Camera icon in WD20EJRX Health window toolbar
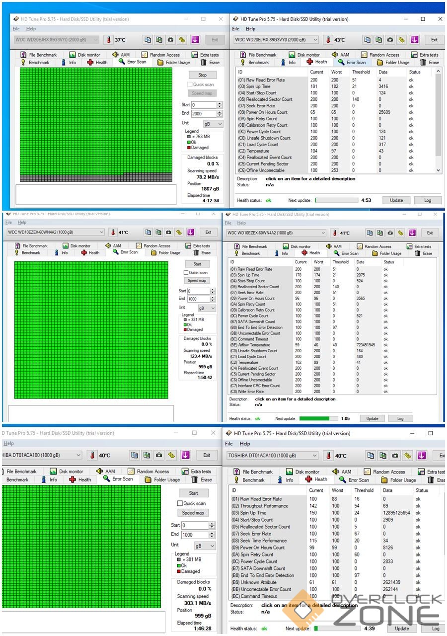This screenshot has height=636, width=447. pyautogui.click(x=390, y=40)
